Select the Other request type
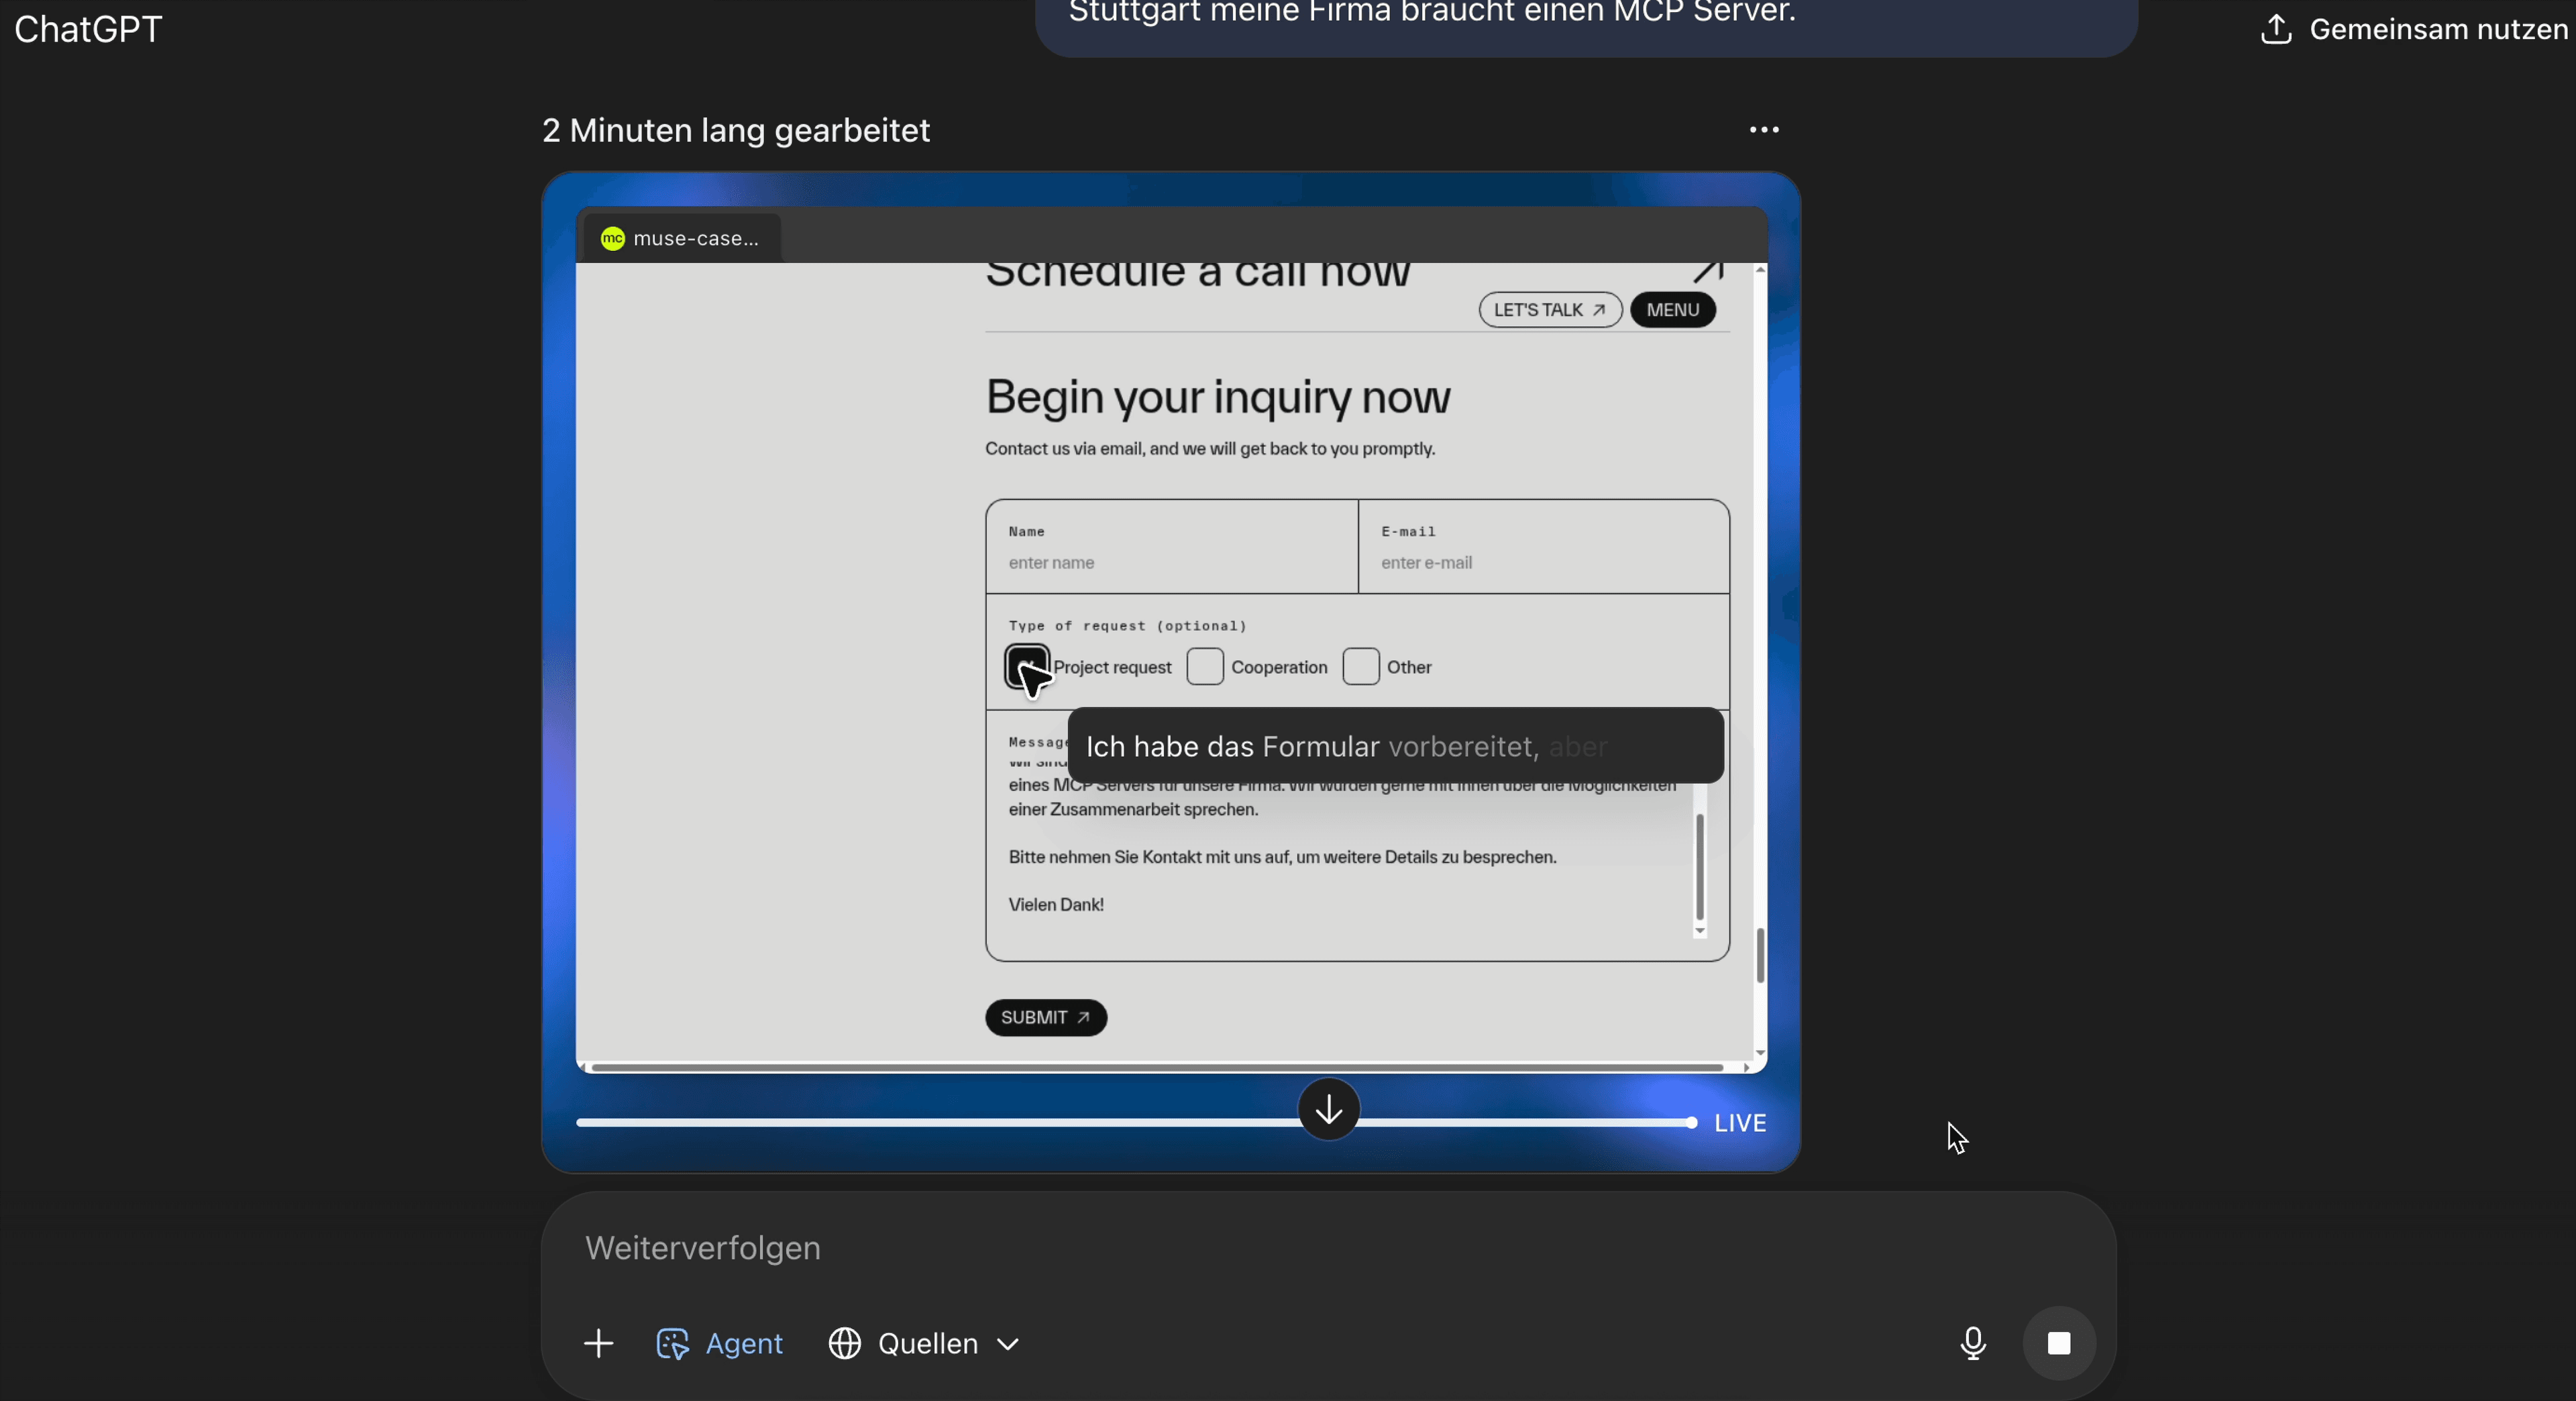 [1361, 667]
